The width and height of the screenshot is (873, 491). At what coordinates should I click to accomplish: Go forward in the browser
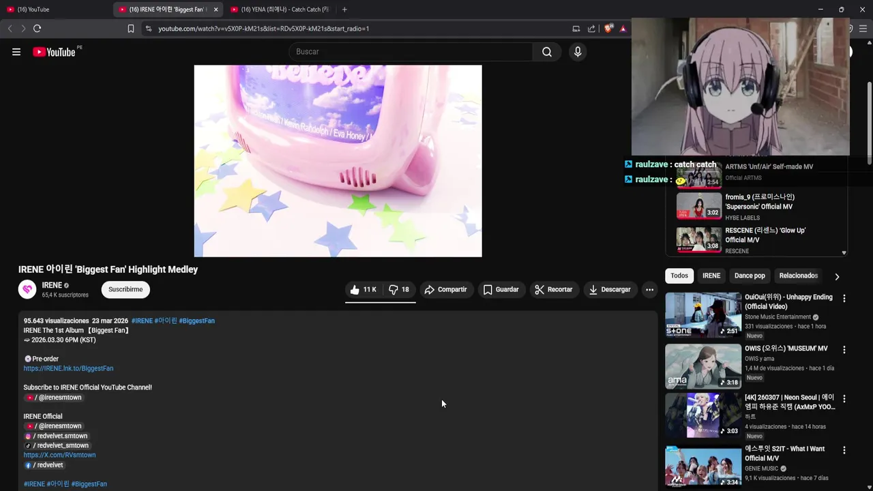point(23,29)
